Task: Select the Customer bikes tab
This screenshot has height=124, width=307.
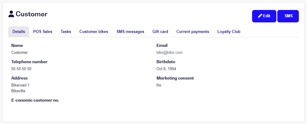Action: click(x=94, y=32)
